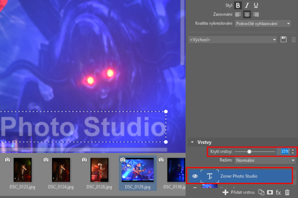Select thumbnail DSC_0123.jpg
Image resolution: width=298 pixels, height=198 pixels.
(x=22, y=170)
